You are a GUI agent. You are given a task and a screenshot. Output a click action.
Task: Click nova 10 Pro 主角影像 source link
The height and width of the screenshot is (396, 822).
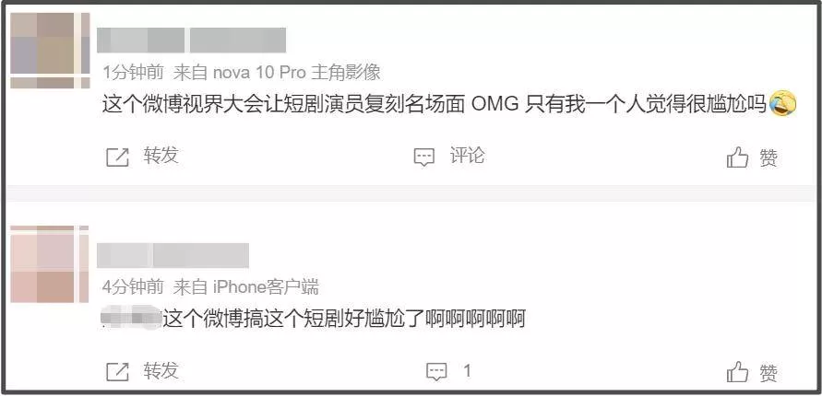297,73
